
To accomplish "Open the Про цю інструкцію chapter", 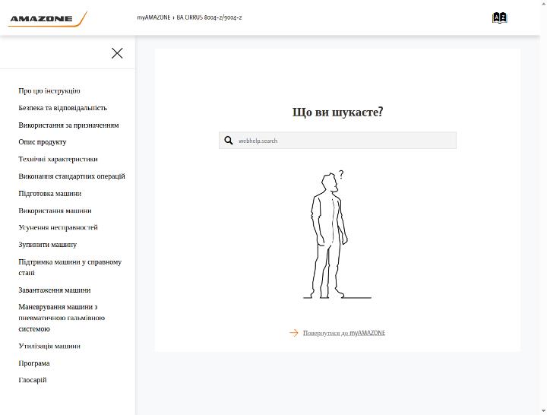I will pos(49,90).
